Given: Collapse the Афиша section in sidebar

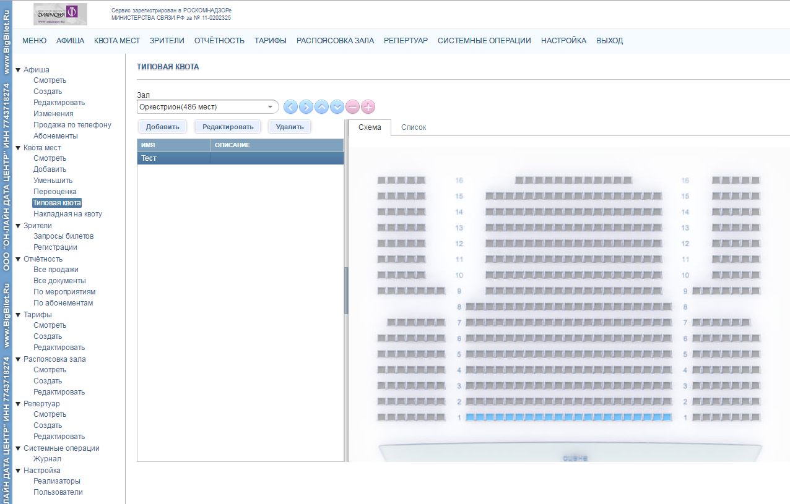Looking at the screenshot, I should [x=19, y=70].
